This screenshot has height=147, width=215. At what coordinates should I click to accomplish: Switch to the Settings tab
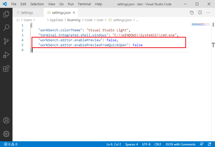pyautogui.click(x=28, y=13)
